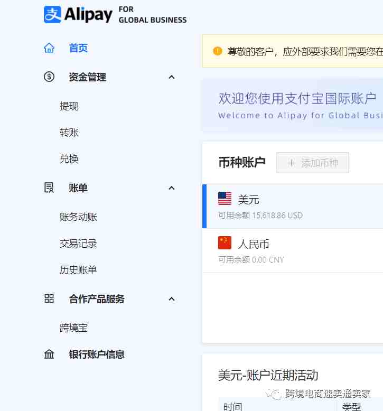
Task: Click the orange notice warning icon
Action: (217, 51)
